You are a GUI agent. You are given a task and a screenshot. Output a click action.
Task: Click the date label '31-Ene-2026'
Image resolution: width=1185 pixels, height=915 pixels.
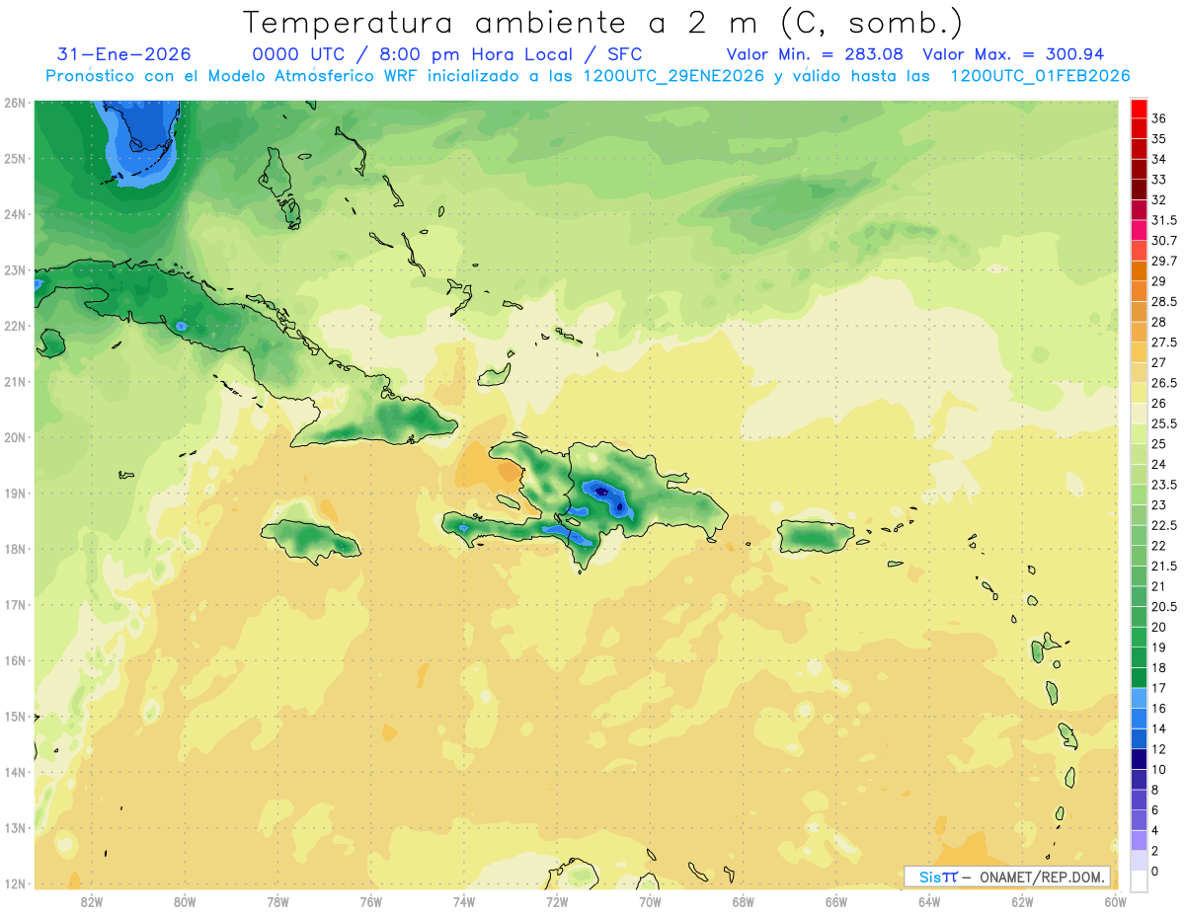(124, 54)
